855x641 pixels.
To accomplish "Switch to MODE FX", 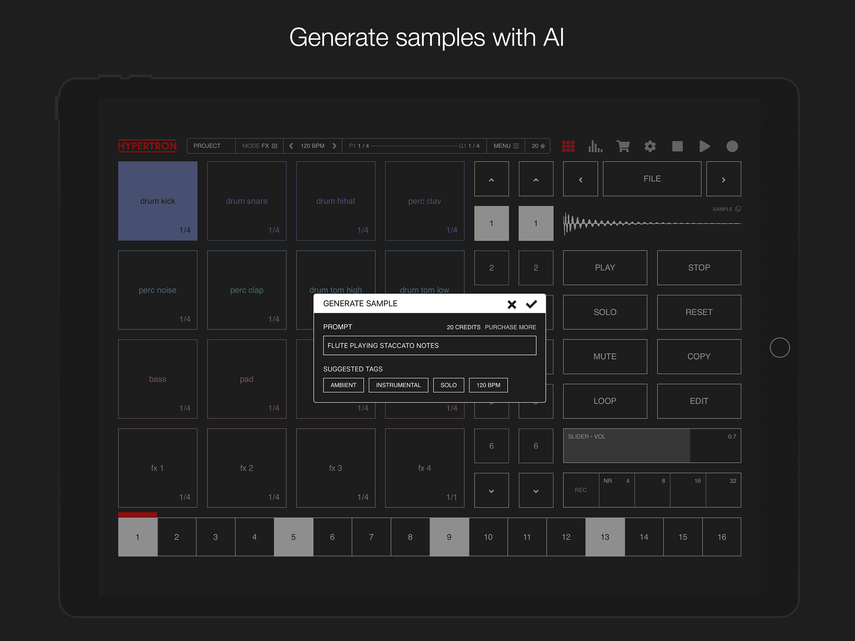I will 259,146.
